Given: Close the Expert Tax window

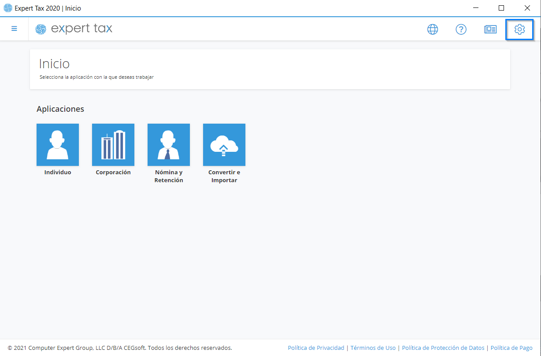Looking at the screenshot, I should [x=527, y=8].
